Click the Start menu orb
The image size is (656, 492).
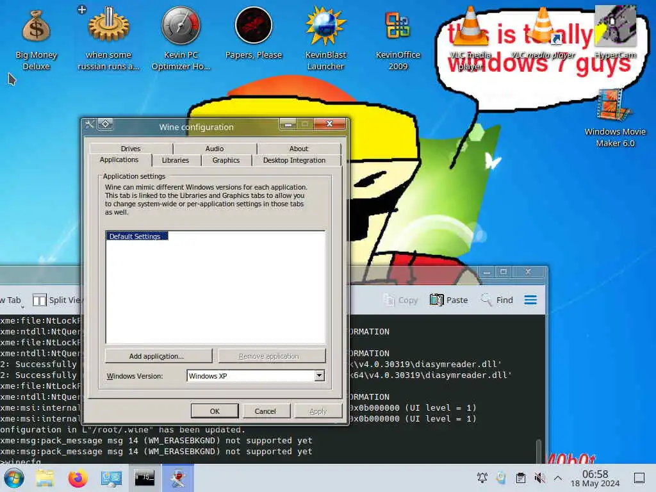coord(14,478)
